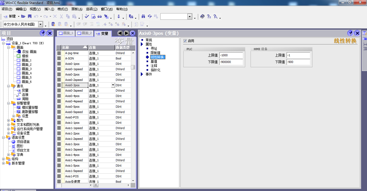Pin the 项目 project panel
367x191 pixels.
coord(42,33)
